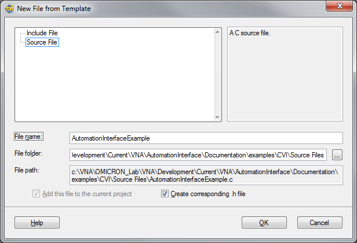Click the File folder label
357x243 pixels.
tap(28, 153)
